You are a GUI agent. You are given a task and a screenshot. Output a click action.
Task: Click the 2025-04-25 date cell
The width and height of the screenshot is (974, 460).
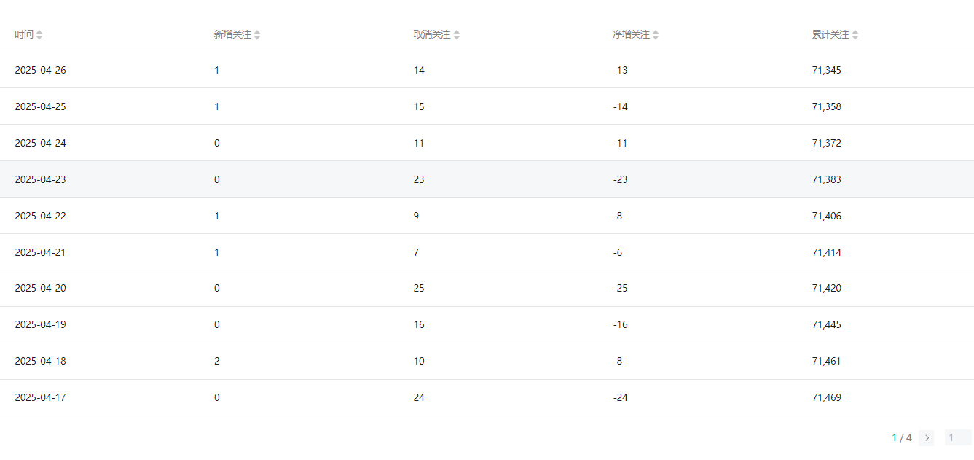point(40,107)
